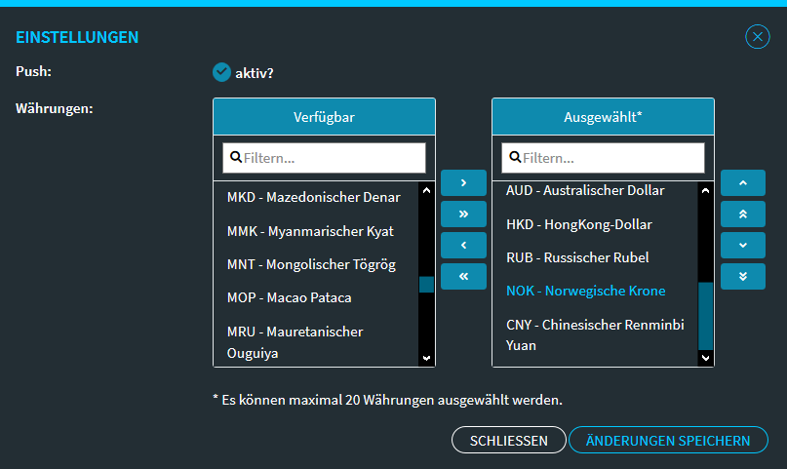Click the SCHLIESSEN button
The height and width of the screenshot is (469, 787).
coord(508,441)
